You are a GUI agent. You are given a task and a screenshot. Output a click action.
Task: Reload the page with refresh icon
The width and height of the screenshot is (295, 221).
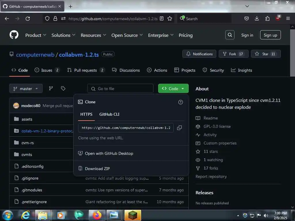point(28,18)
